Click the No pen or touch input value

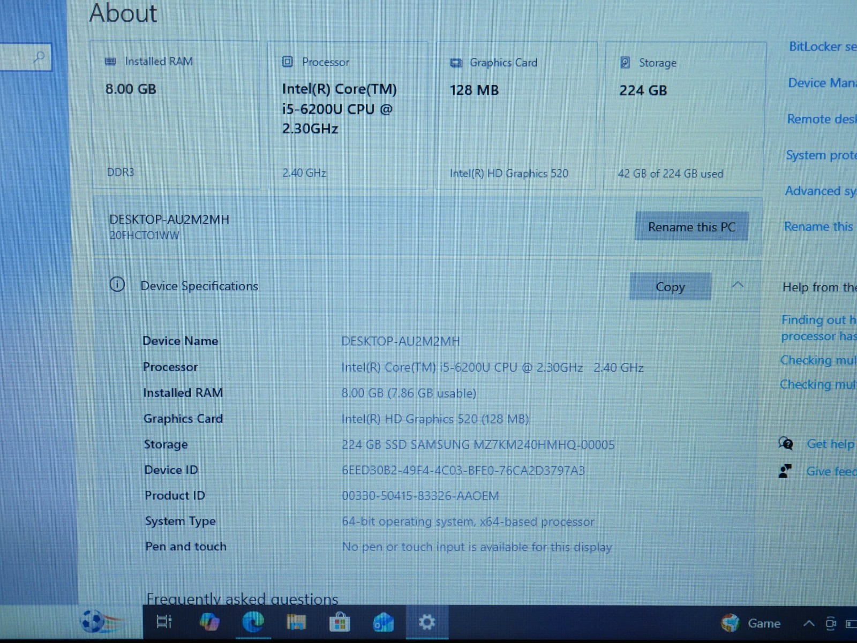point(476,547)
